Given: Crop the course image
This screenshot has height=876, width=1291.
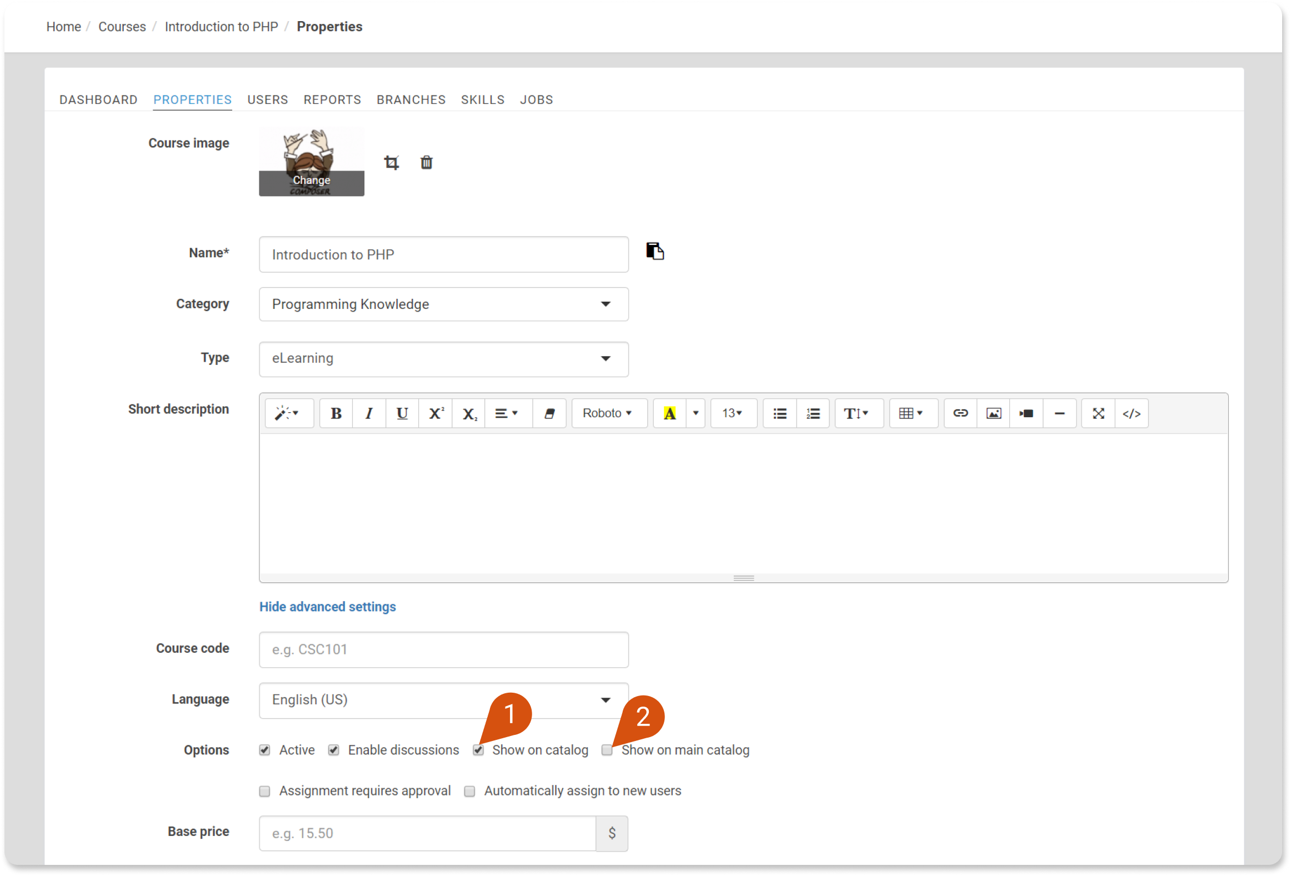Looking at the screenshot, I should click(x=392, y=162).
